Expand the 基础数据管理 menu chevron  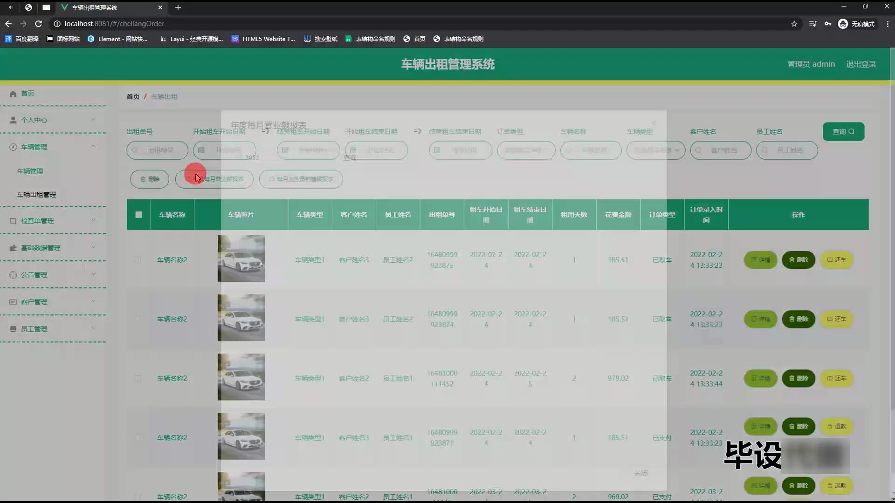[93, 247]
